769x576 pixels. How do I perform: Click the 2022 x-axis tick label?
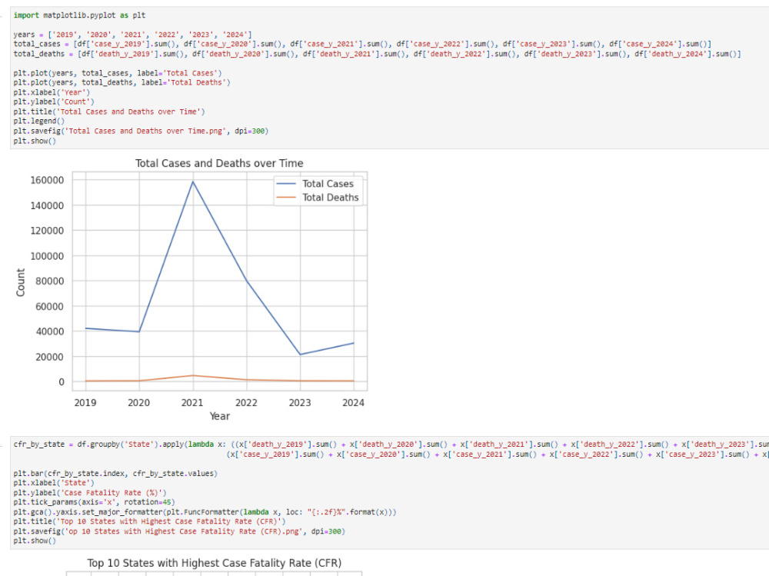[x=246, y=403]
